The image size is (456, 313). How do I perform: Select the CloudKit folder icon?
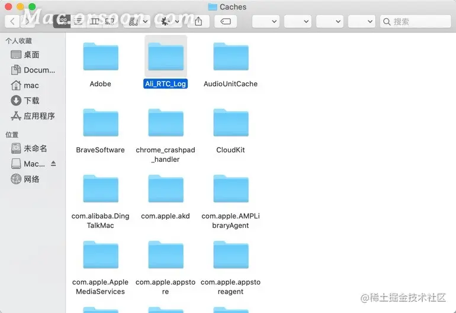click(231, 122)
